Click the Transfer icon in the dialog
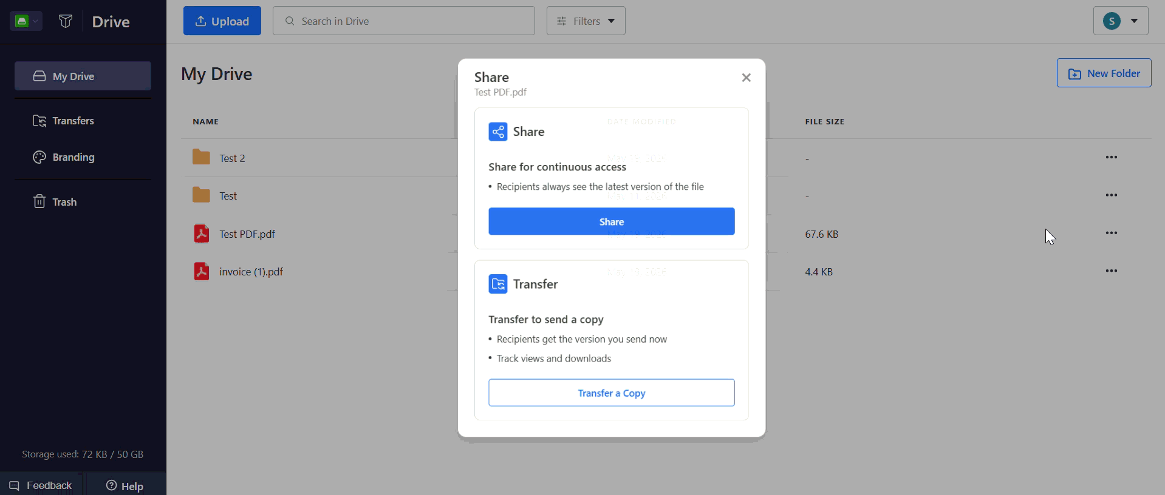This screenshot has height=495, width=1165. pos(497,284)
